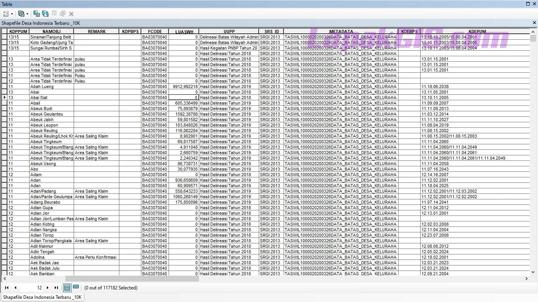
Task: Click the 'Abeuk Geulanteu' cell
Action: pyautogui.click(x=52, y=114)
